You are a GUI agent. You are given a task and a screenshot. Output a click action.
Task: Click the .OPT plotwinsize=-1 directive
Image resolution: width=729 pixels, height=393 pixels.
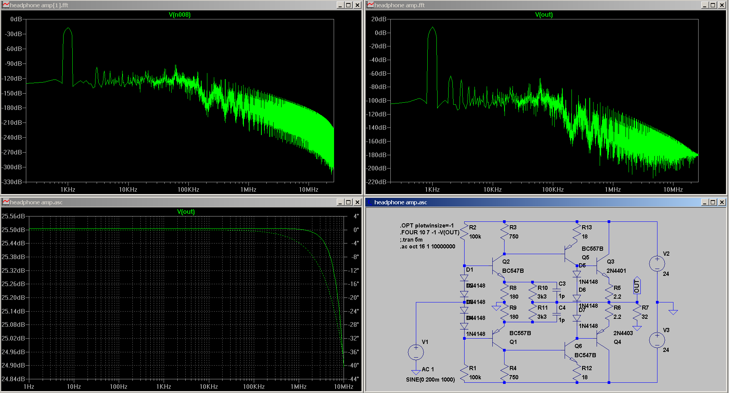click(427, 226)
